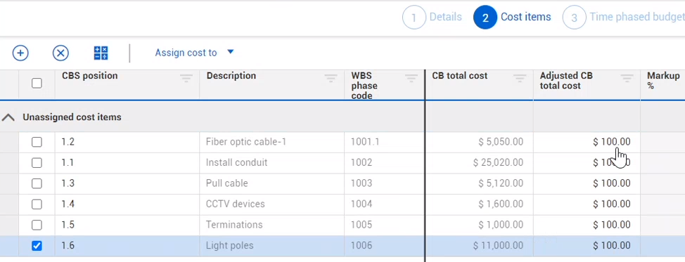Edit adjusted cost for Fiber optic cable-1
Viewport: 685px width, 262px height.
(587, 142)
